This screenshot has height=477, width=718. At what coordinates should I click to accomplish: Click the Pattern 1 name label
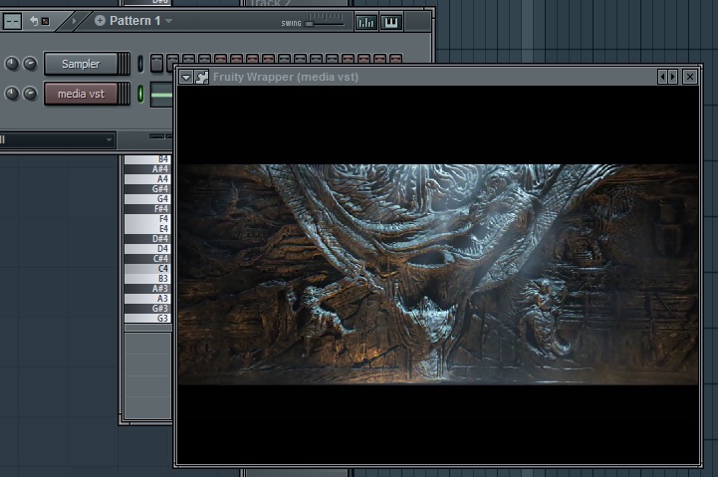pos(135,21)
